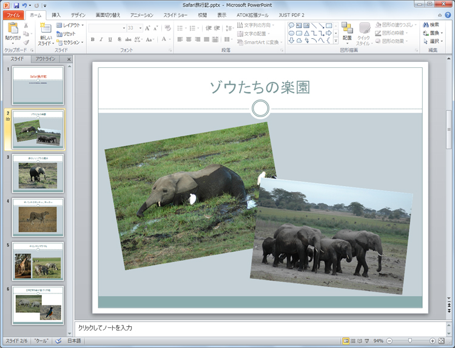Click the 94% zoom level
The image size is (455, 348).
(379, 341)
